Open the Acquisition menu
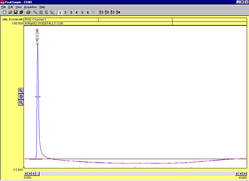249x181 pixels. tap(30, 7)
